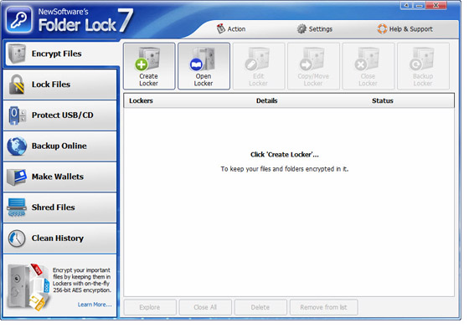This screenshot has height=328, width=469.
Task: Click the 'Create Locker' hint text
Action: 285,155
